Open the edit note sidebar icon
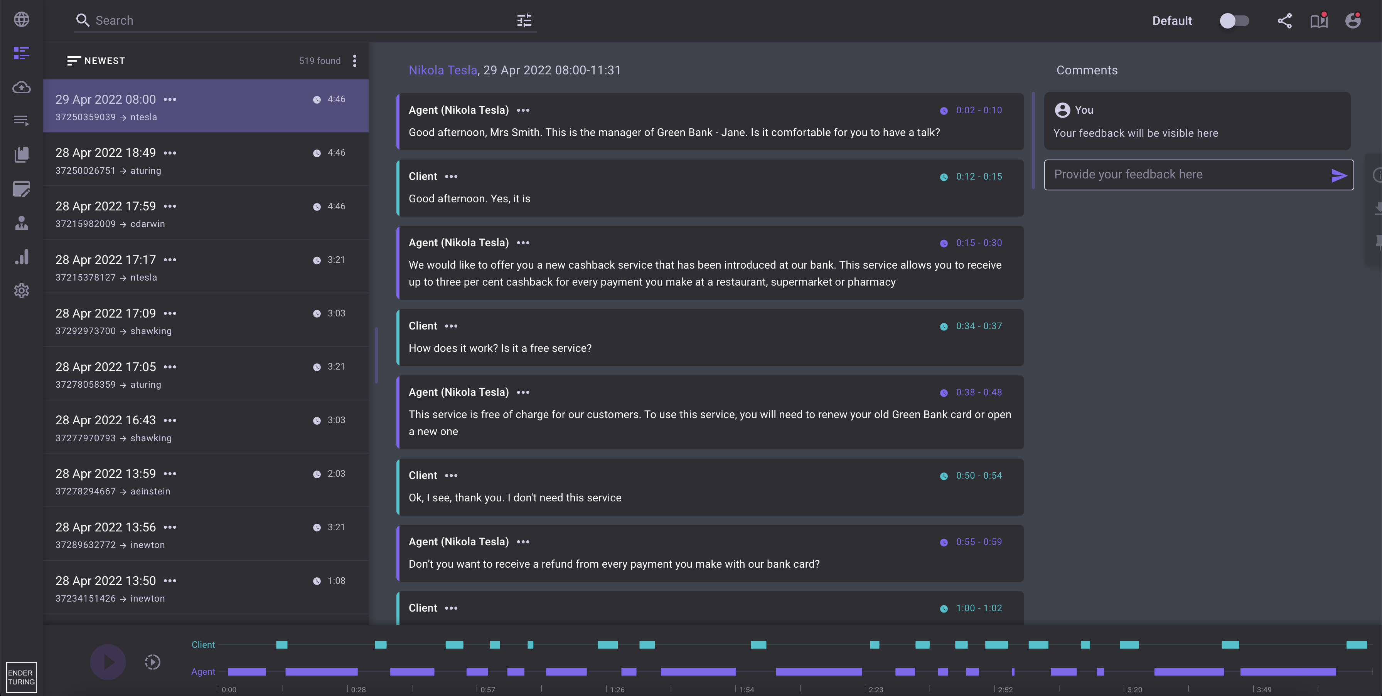The height and width of the screenshot is (696, 1382). pos(22,189)
